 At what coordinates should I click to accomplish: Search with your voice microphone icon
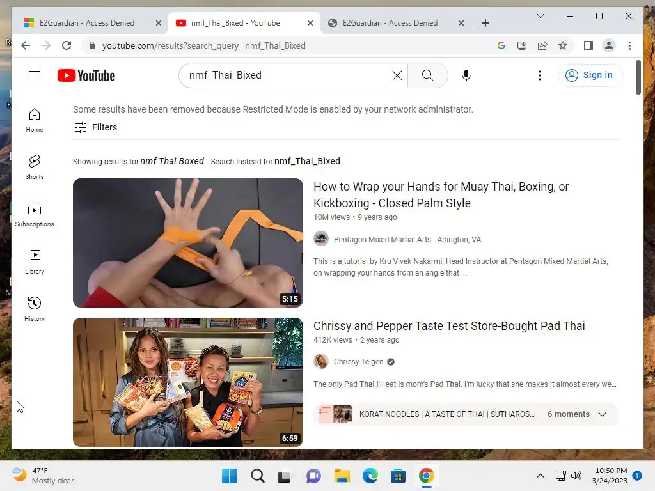(466, 75)
